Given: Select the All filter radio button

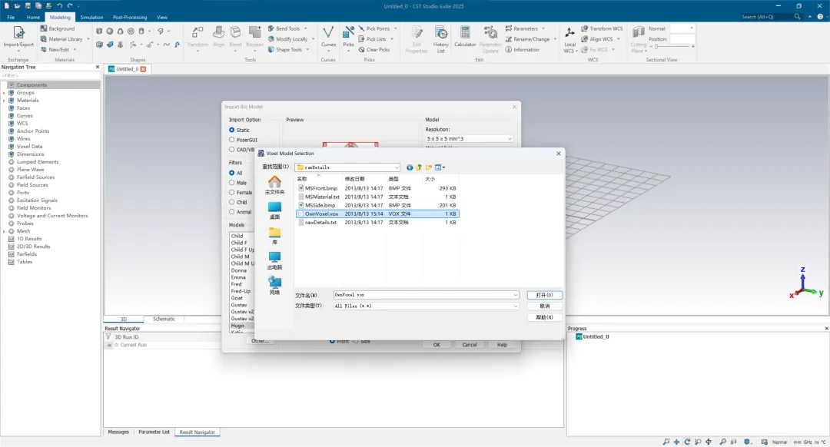Looking at the screenshot, I should click(x=232, y=173).
